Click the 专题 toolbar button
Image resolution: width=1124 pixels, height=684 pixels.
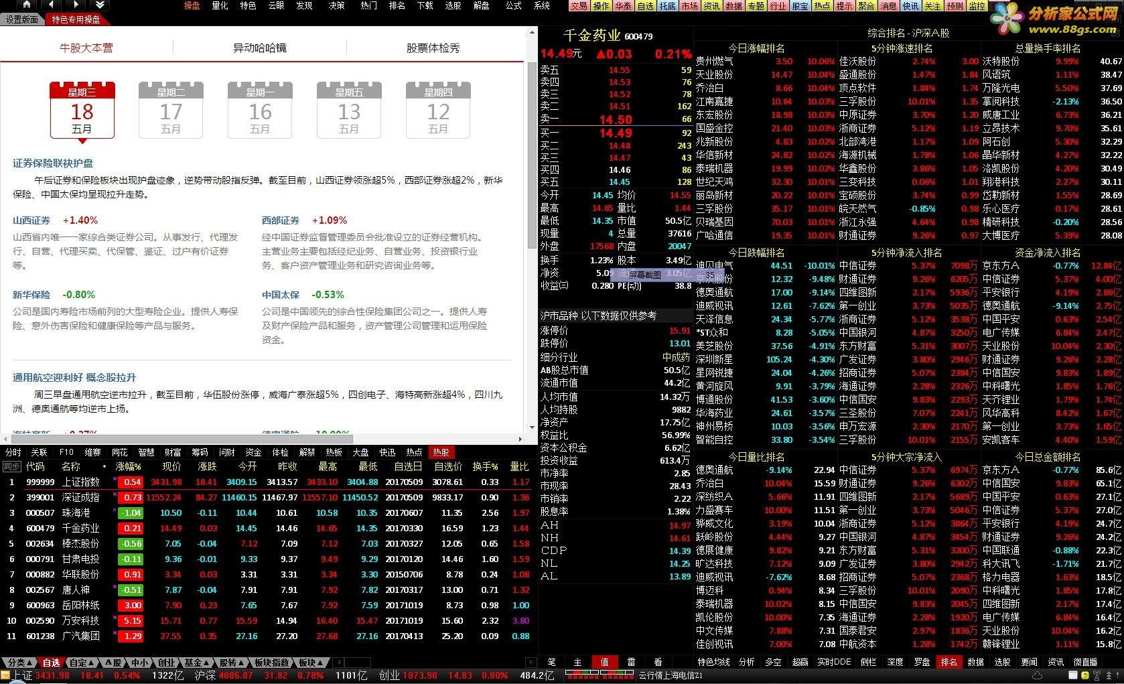click(756, 6)
